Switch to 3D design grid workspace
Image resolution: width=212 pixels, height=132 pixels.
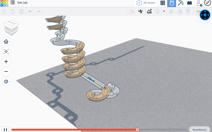click(163, 3)
